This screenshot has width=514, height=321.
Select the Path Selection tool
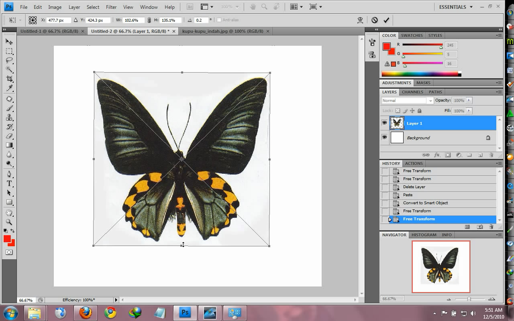pyautogui.click(x=9, y=193)
